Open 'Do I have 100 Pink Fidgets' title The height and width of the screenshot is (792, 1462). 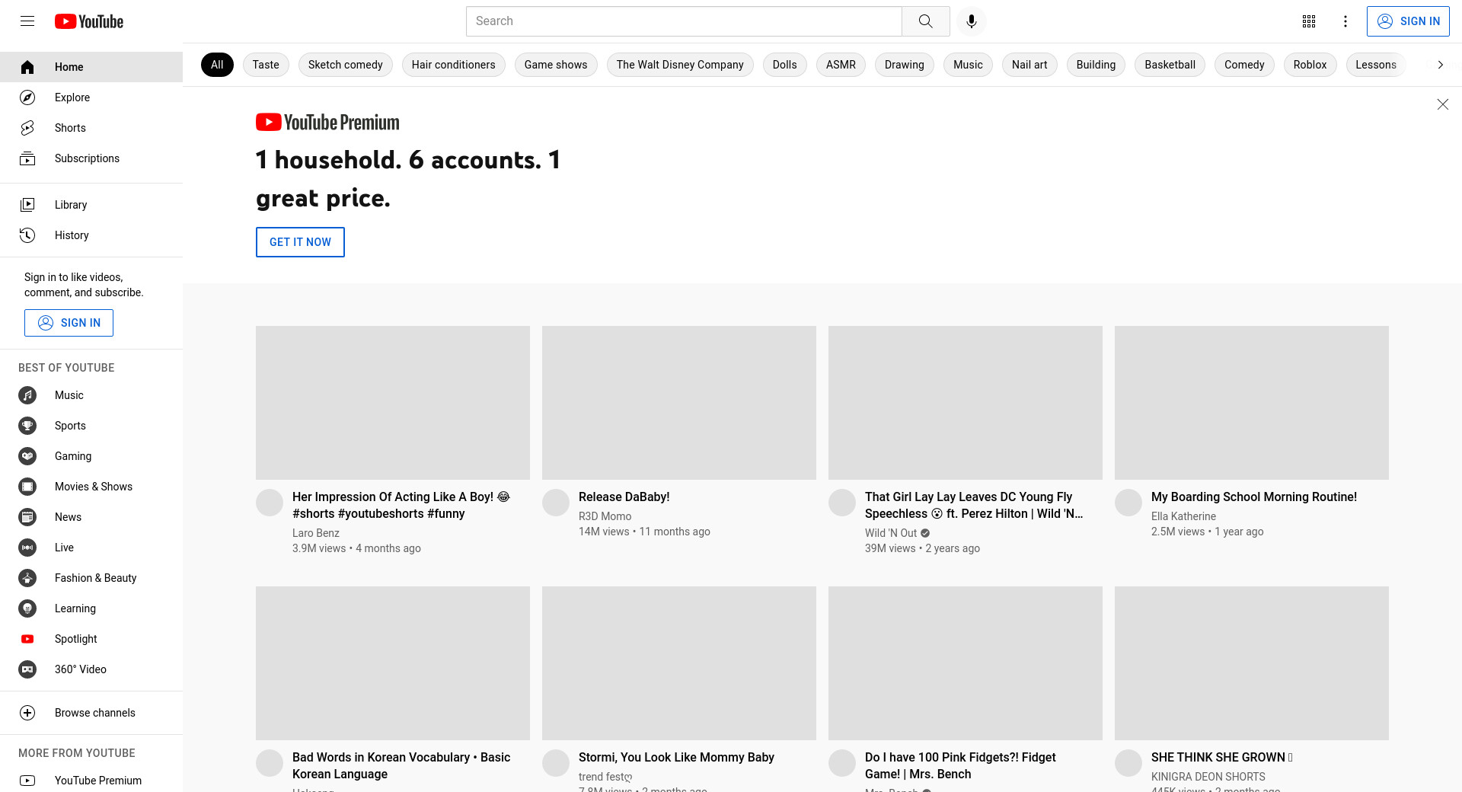tap(960, 765)
